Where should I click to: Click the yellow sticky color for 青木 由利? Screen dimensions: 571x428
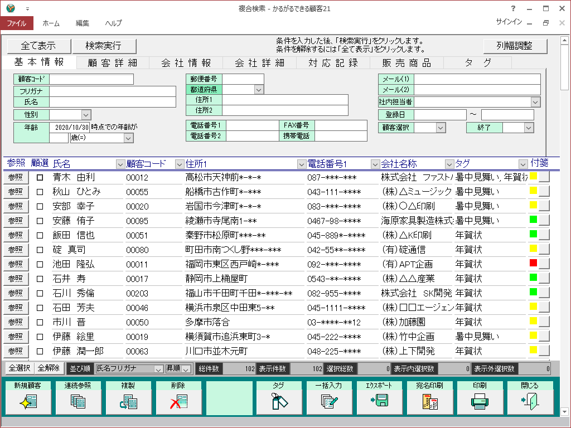[534, 176]
